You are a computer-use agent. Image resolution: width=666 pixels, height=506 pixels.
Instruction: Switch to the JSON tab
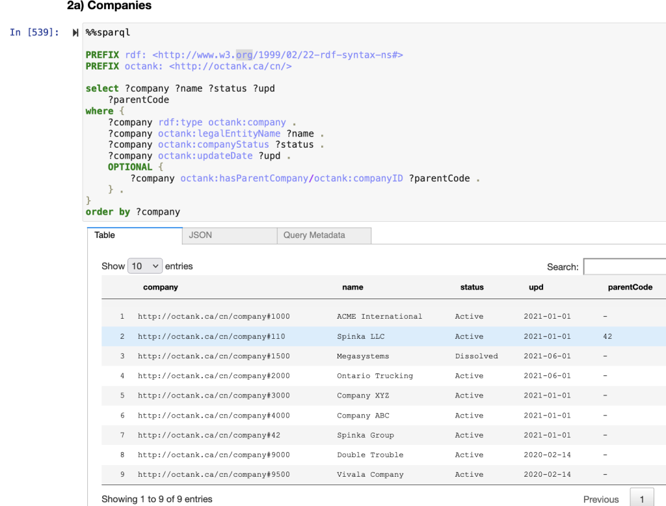[x=200, y=235]
